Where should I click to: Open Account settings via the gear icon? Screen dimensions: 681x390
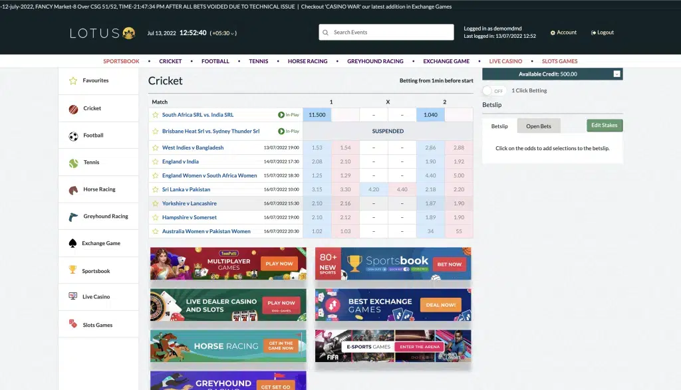[x=553, y=32]
